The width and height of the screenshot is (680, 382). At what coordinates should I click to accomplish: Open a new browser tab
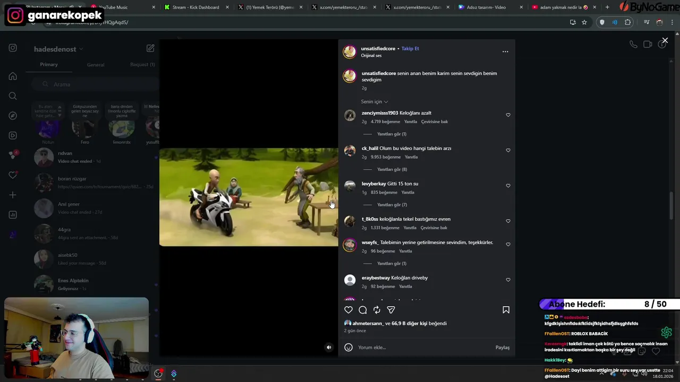click(607, 7)
